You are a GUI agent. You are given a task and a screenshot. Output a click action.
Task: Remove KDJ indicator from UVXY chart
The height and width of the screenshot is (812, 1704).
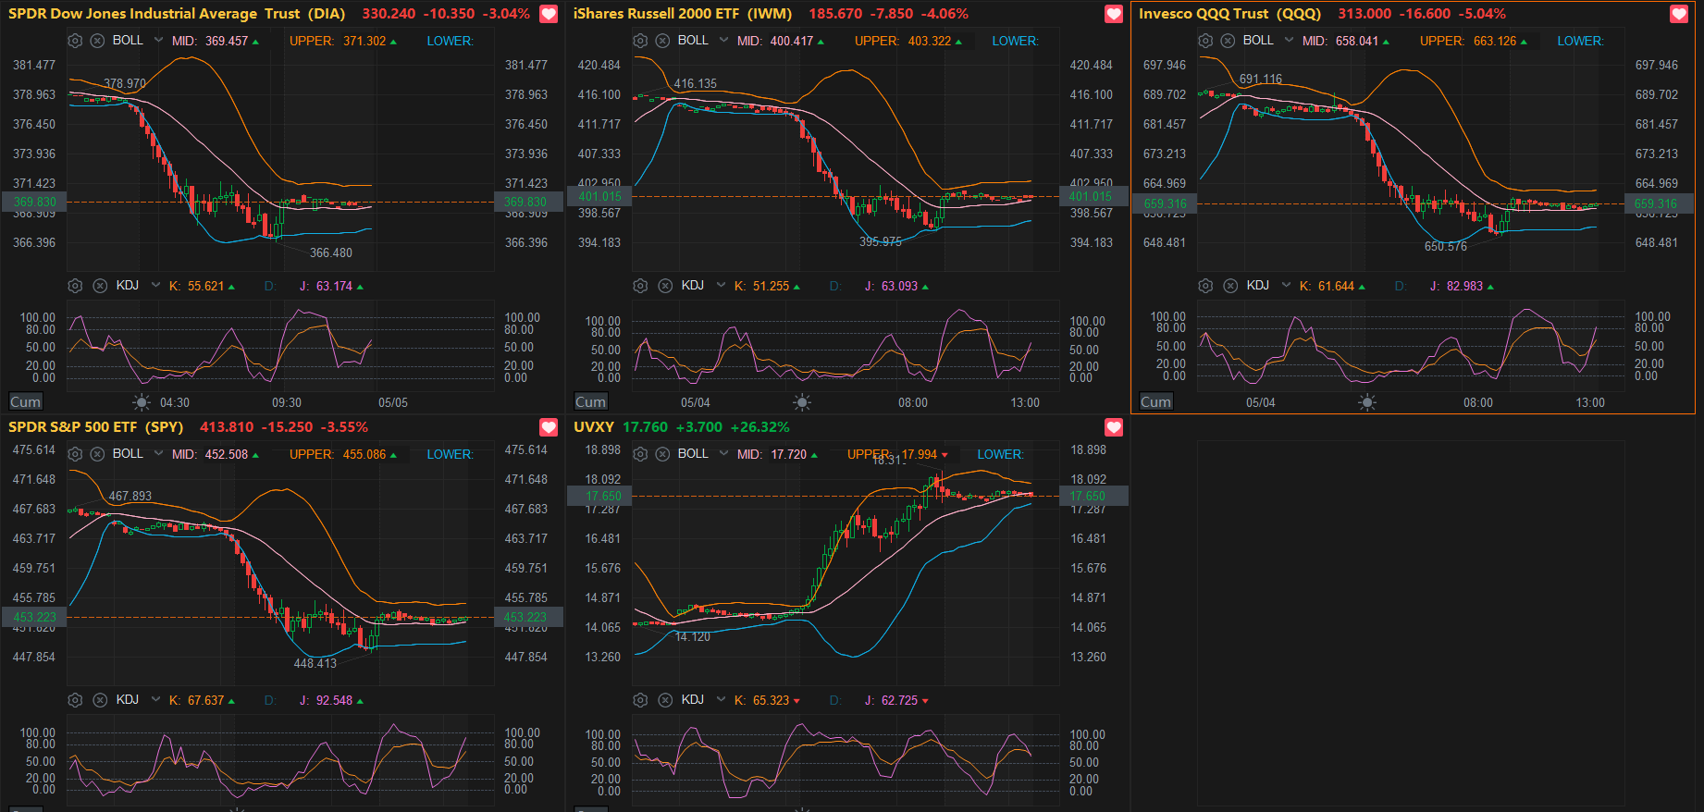(x=665, y=700)
